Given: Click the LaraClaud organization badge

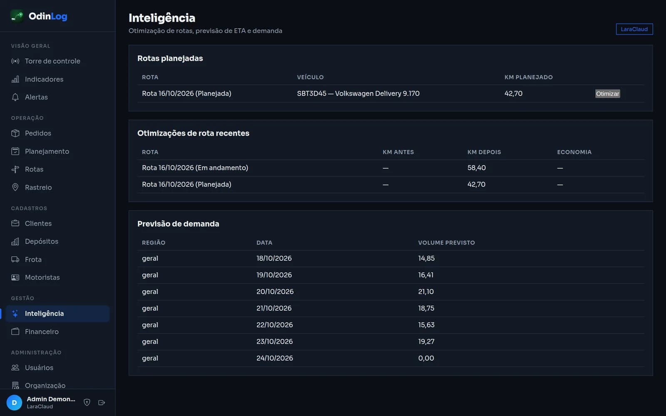Looking at the screenshot, I should point(634,29).
